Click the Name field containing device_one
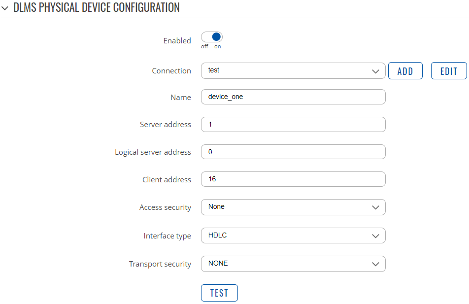Image resolution: width=469 pixels, height=304 pixels. 293,97
